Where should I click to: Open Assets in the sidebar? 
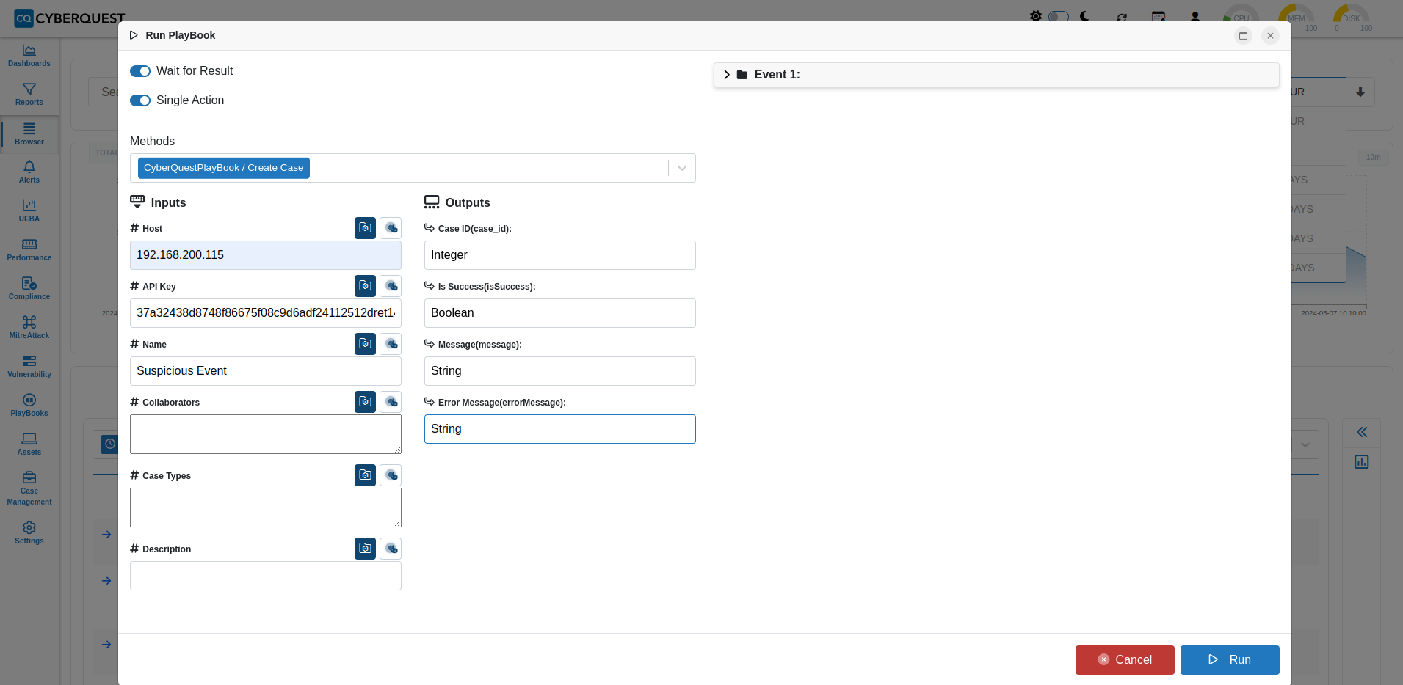29,444
